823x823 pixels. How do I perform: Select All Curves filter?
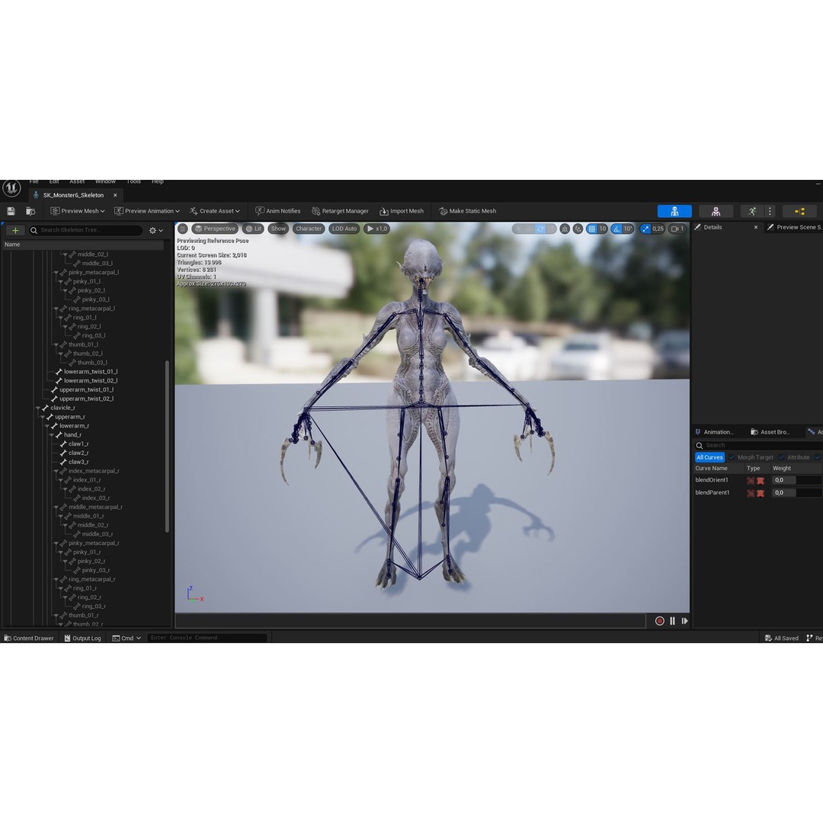click(x=709, y=458)
